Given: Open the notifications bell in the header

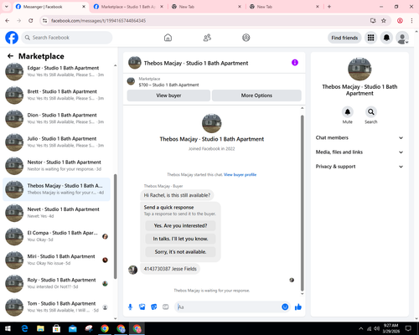Looking at the screenshot, I should [386, 38].
